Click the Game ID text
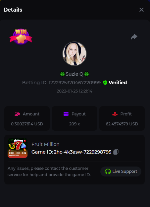 coord(71,152)
